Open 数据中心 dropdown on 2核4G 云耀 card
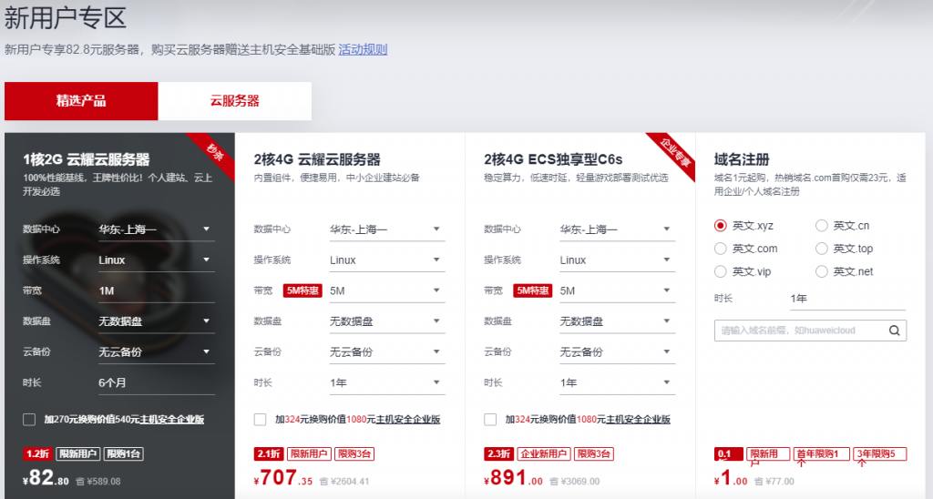Viewport: 933px width, 499px height. pos(386,229)
